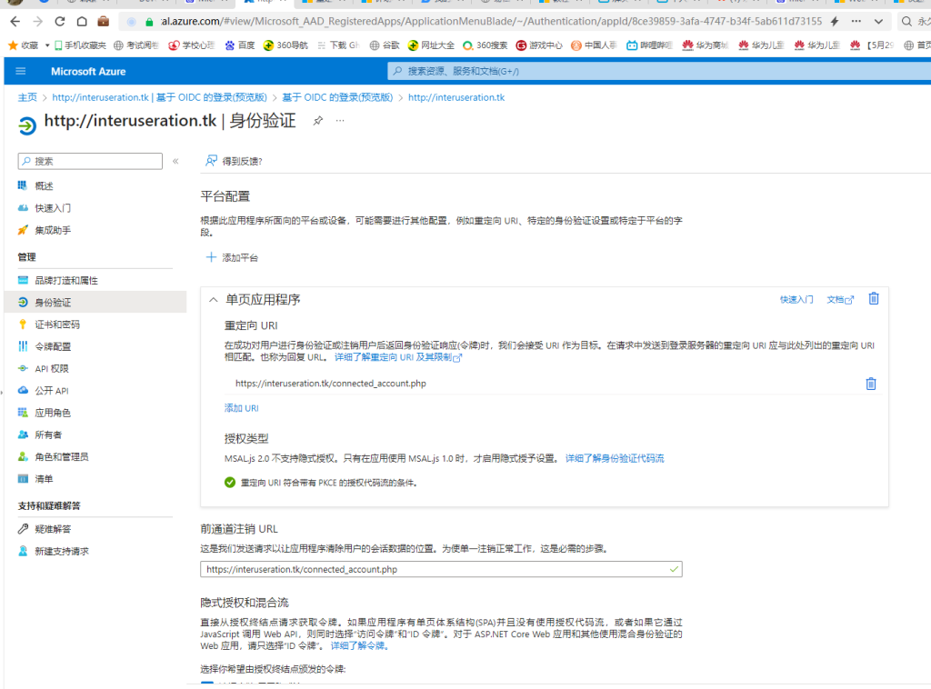Click the last http://interuseration.tk breadcrumb
Image resolution: width=931 pixels, height=689 pixels.
pyautogui.click(x=456, y=97)
